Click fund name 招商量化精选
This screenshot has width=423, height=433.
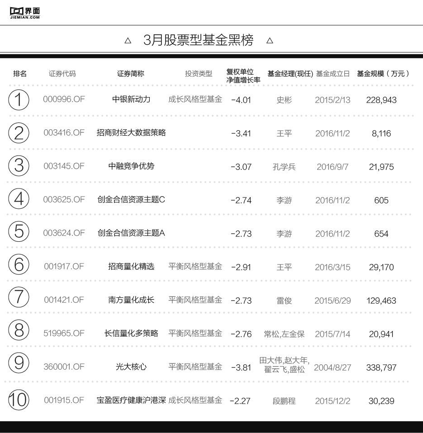(x=131, y=266)
